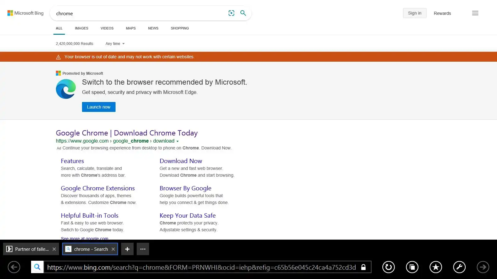Open the Rewards link
497x279 pixels.
[x=442, y=13]
